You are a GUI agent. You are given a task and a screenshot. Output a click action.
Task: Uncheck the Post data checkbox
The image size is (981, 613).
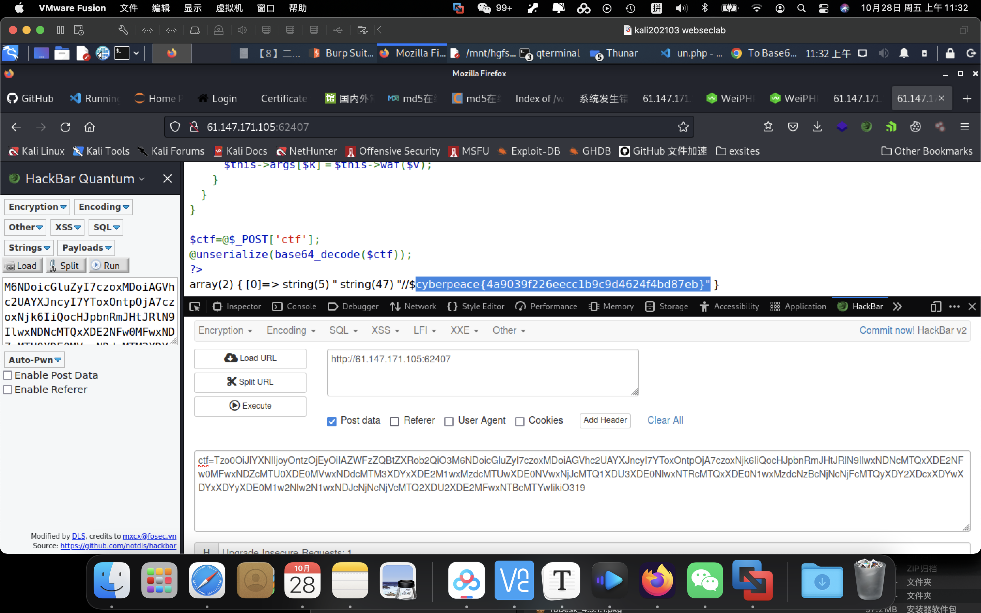[x=331, y=421]
